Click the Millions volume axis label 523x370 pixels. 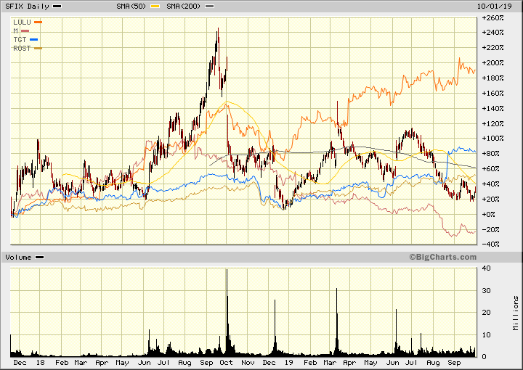pos(516,313)
